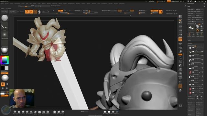Select the Cylinder3D tool thumbnail
Screen dimensions: 207x116
(x=198, y=26)
